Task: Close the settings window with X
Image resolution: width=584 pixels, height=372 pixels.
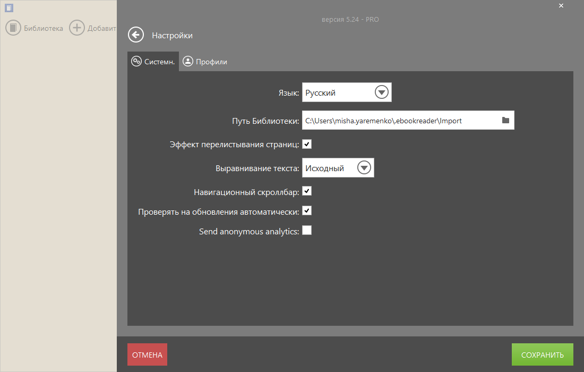Action: 561,6
